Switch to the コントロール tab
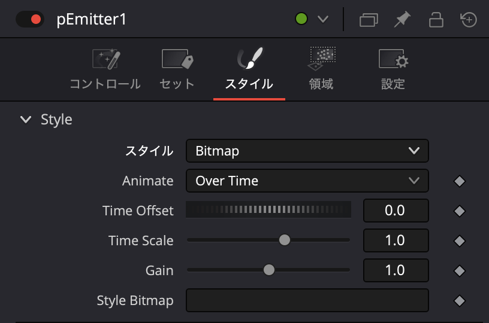Screen dimensions: 489x323 105,69
